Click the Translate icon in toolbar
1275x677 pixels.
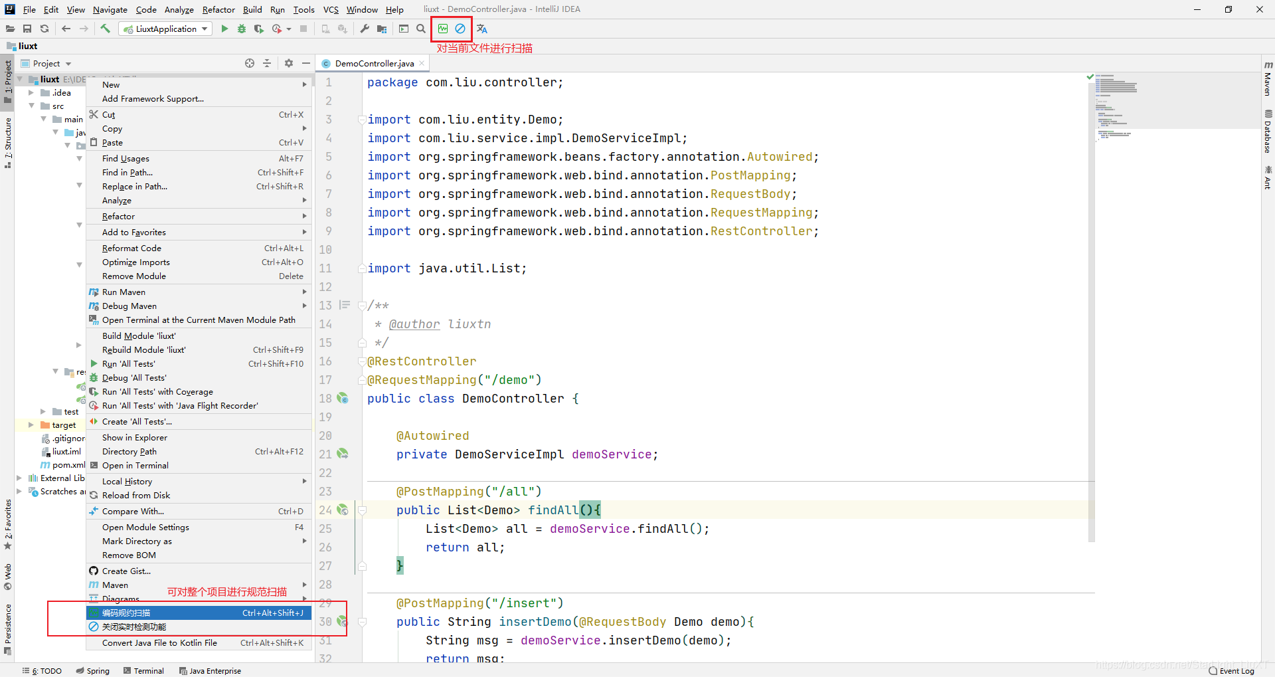tap(482, 29)
